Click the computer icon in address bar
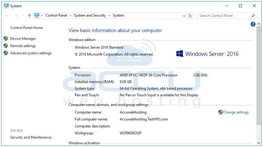The image size is (263, 147). pos(37,15)
